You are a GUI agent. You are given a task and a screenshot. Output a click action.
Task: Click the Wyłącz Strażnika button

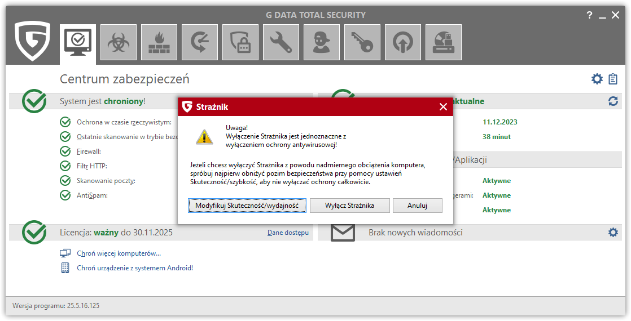coord(350,206)
